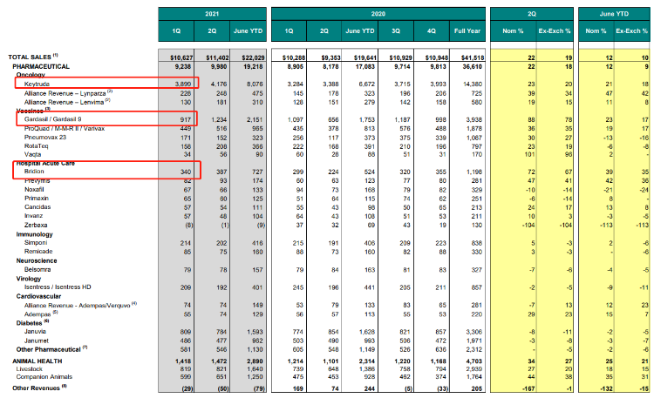Select the Neuroscience category heading
The height and width of the screenshot is (398, 654).
[37, 260]
